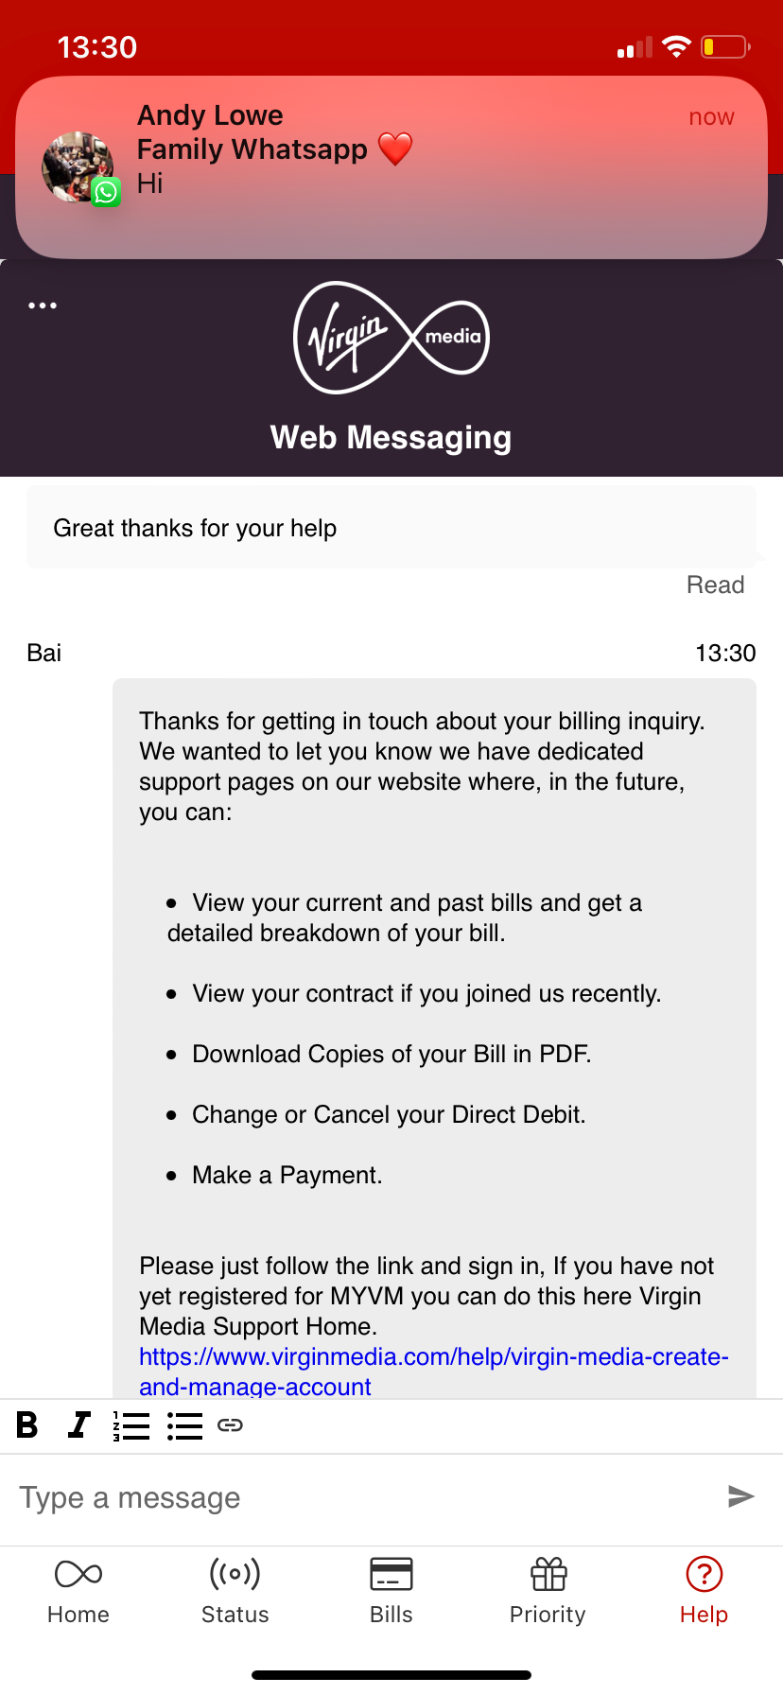Switch to the Bills tab
The height and width of the screenshot is (1695, 783).
(391, 1591)
